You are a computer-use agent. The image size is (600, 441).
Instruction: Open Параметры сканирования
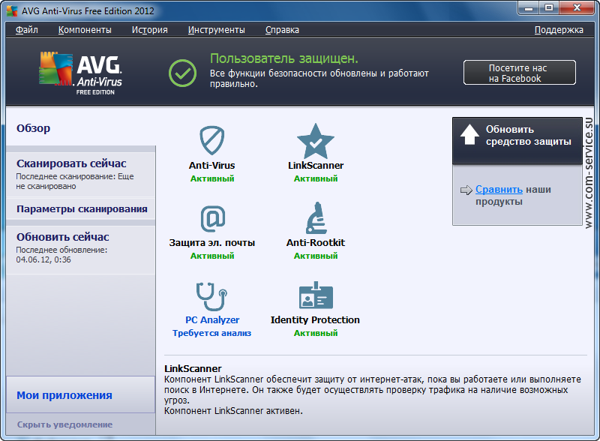[82, 209]
